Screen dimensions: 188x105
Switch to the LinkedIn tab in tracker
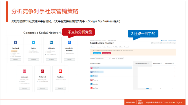121,47
